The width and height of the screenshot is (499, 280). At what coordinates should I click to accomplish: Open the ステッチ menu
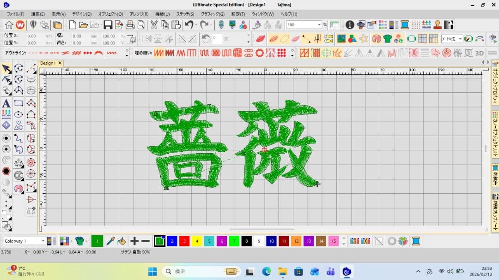pos(185,14)
